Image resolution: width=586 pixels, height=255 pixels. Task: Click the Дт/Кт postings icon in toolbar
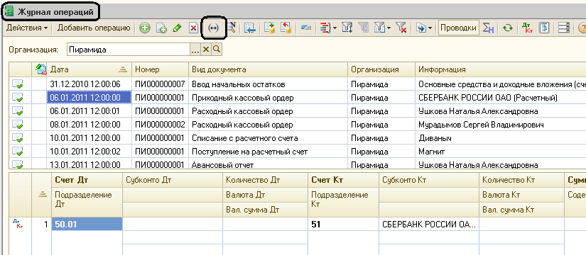(527, 28)
